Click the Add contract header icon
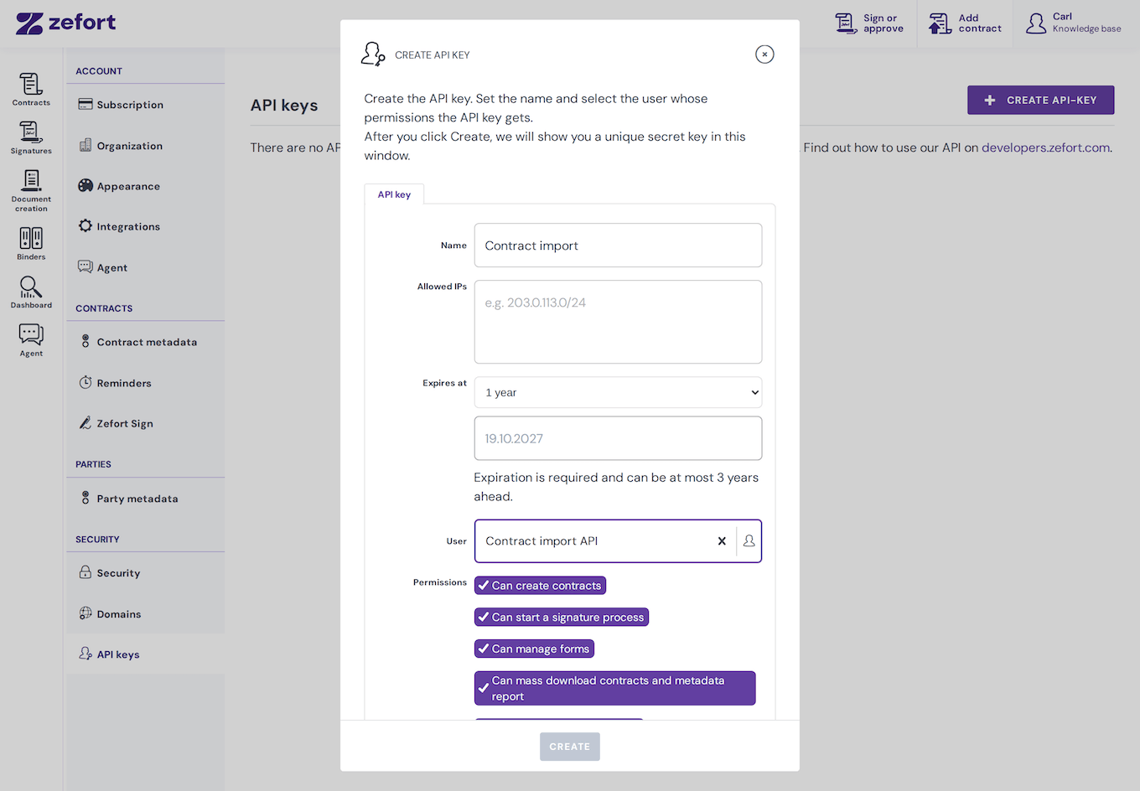The image size is (1140, 791). (965, 23)
